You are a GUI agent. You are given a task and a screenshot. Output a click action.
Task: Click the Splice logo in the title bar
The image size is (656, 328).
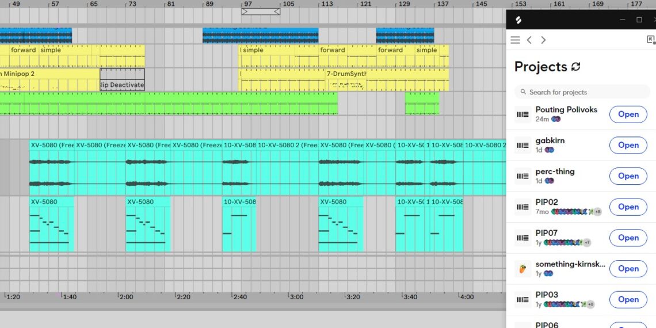518,20
